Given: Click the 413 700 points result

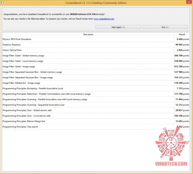Looking at the screenshot, I should click(182, 66).
